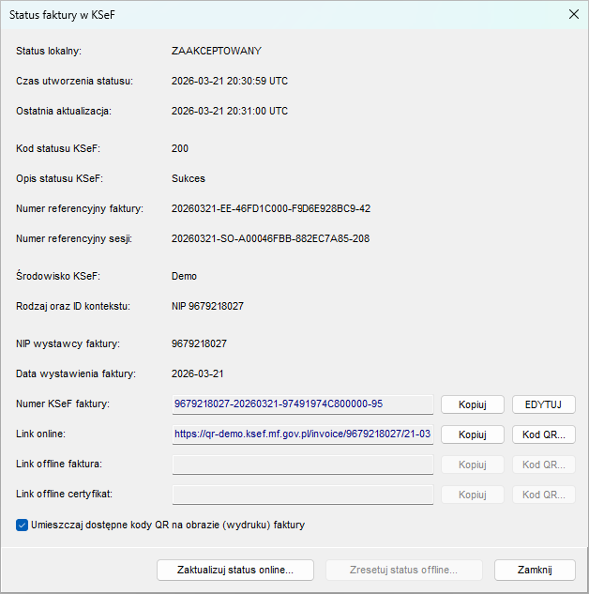589x594 pixels.
Task: Copy the Link online URL
Action: [473, 434]
